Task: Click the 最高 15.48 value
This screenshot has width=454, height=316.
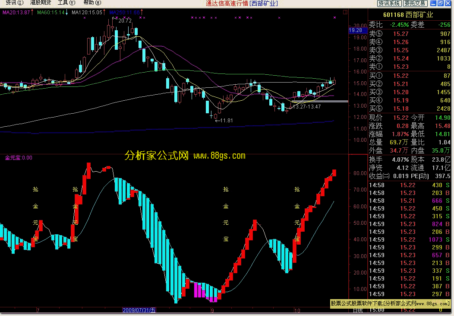Action: click(x=443, y=126)
